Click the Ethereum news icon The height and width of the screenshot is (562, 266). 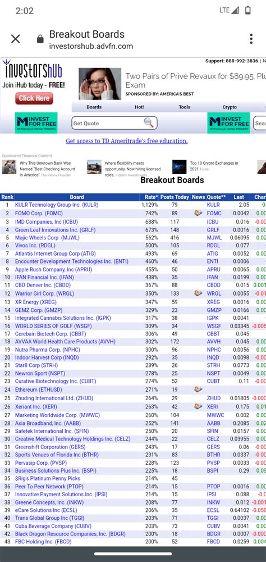(x=198, y=389)
